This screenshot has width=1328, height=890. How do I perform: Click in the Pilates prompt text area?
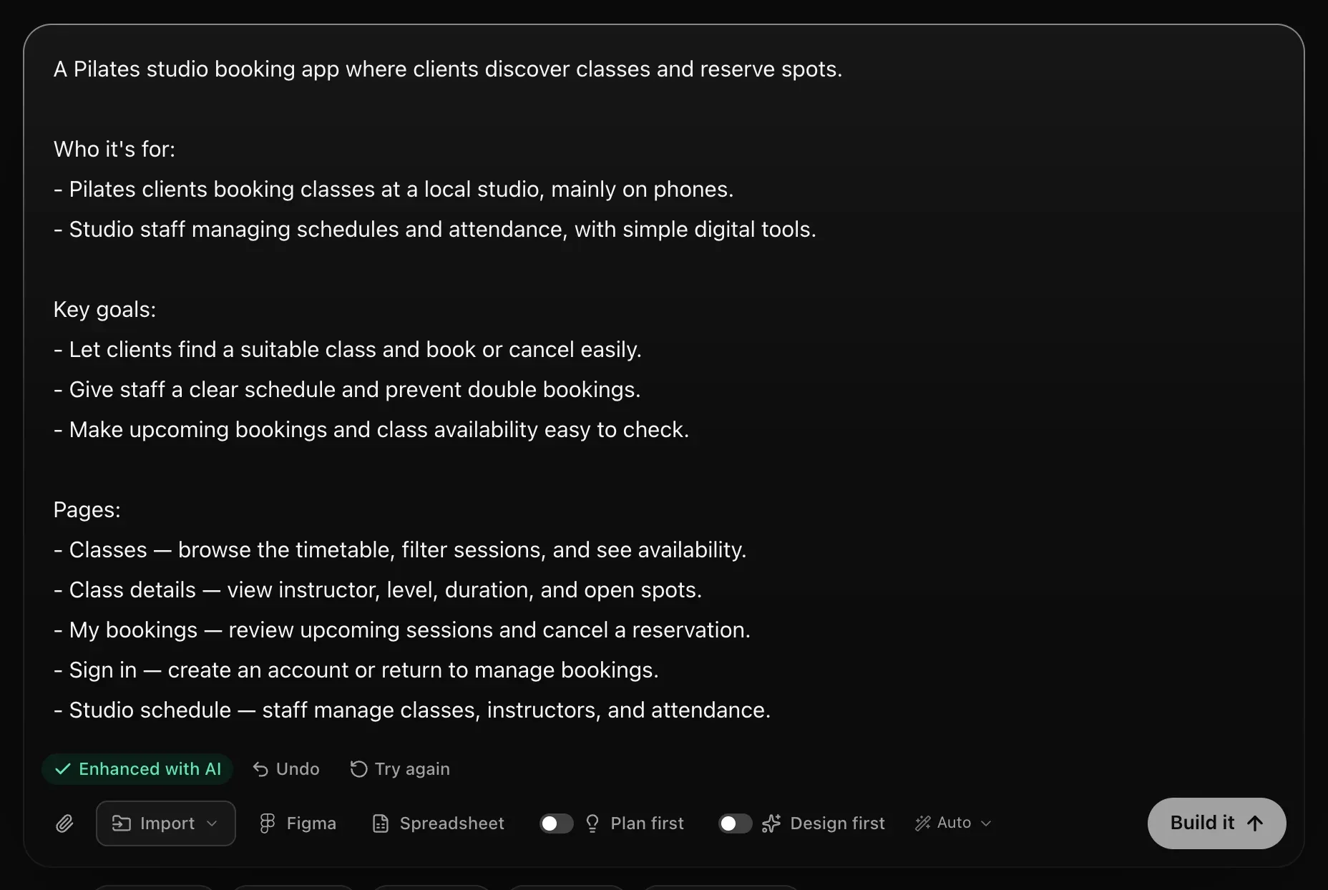664,390
